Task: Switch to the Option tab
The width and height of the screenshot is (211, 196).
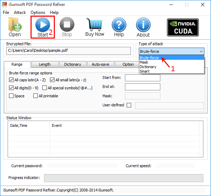Action: point(127,64)
